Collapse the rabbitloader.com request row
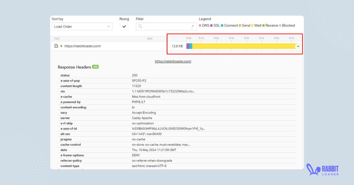354x185 pixels. click(x=298, y=46)
